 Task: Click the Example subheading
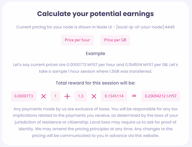[x=95, y=54]
